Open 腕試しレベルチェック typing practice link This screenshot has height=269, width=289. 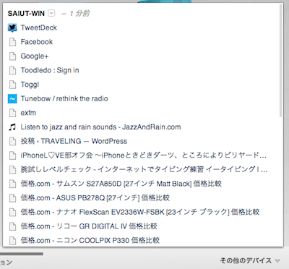coord(144,170)
